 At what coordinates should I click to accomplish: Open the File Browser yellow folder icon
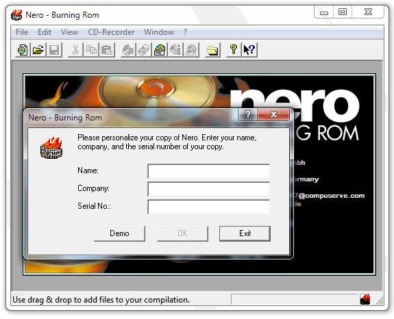point(212,50)
